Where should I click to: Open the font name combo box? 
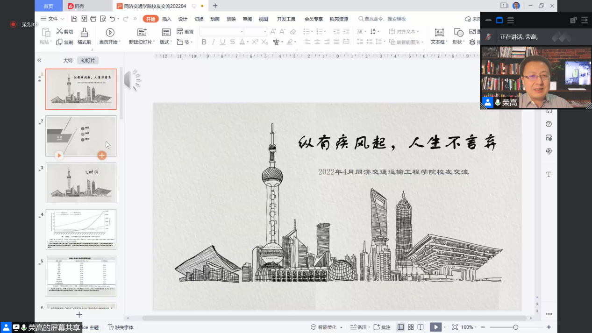tap(221, 31)
